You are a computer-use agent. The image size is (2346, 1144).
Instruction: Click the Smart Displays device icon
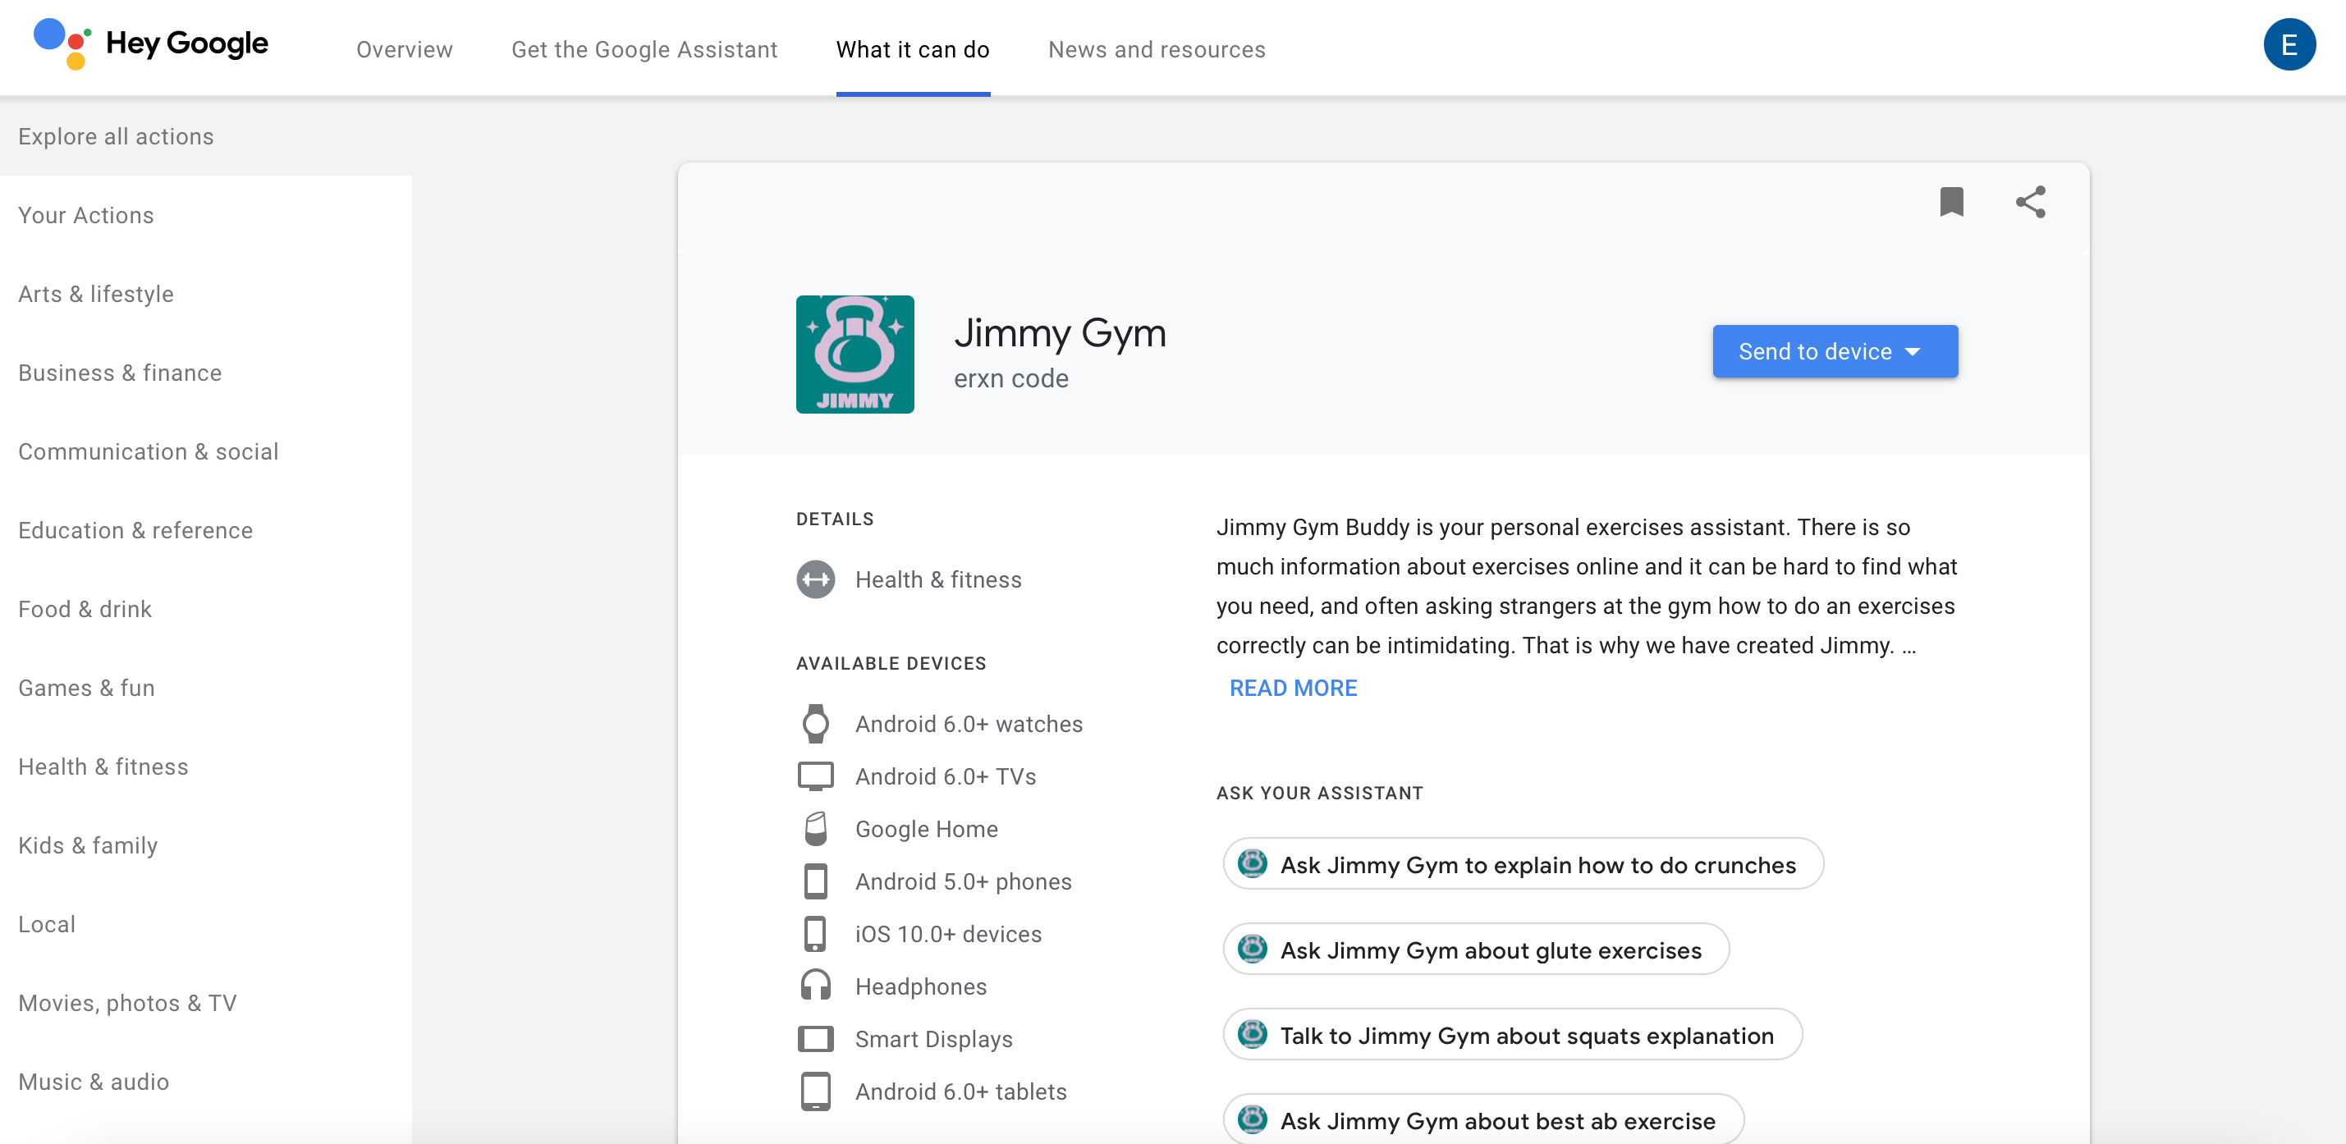point(815,1039)
